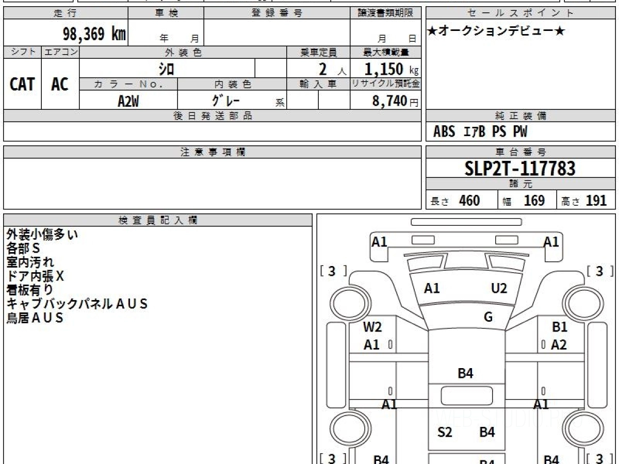The width and height of the screenshot is (619, 464).
Task: Select the シフト header cell
Action: [23, 52]
